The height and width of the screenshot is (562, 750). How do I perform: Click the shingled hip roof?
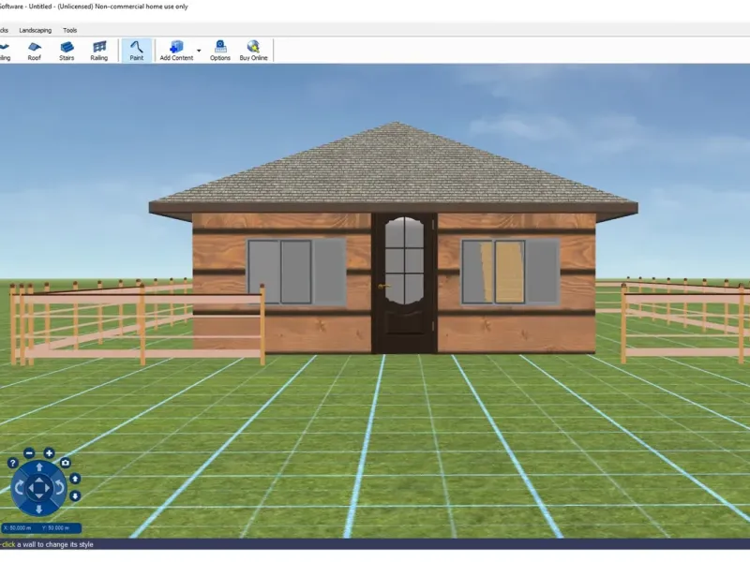tap(394, 168)
